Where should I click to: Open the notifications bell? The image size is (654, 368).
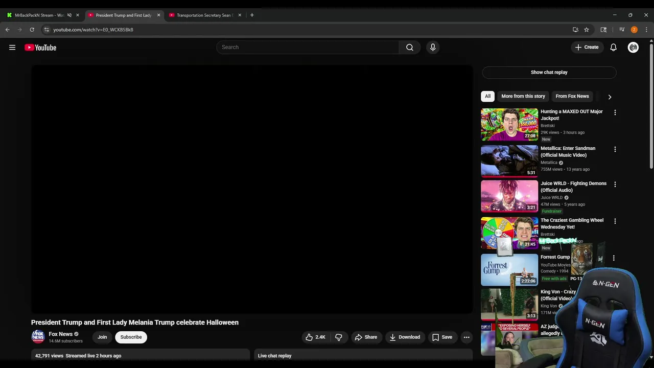tap(613, 48)
